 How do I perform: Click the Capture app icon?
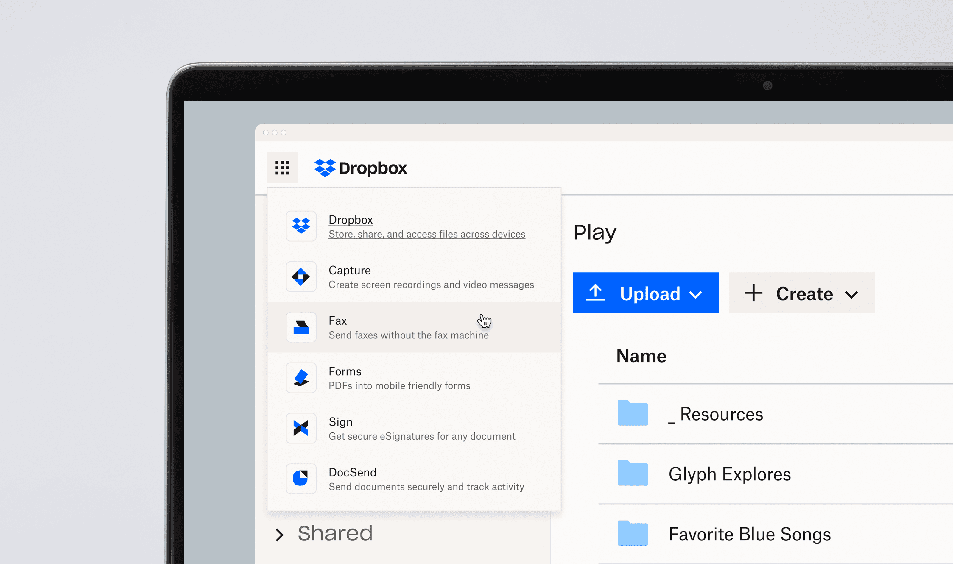(301, 277)
